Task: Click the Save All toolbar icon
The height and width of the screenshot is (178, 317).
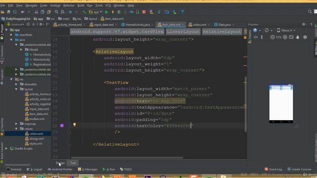Action: click(x=9, y=12)
